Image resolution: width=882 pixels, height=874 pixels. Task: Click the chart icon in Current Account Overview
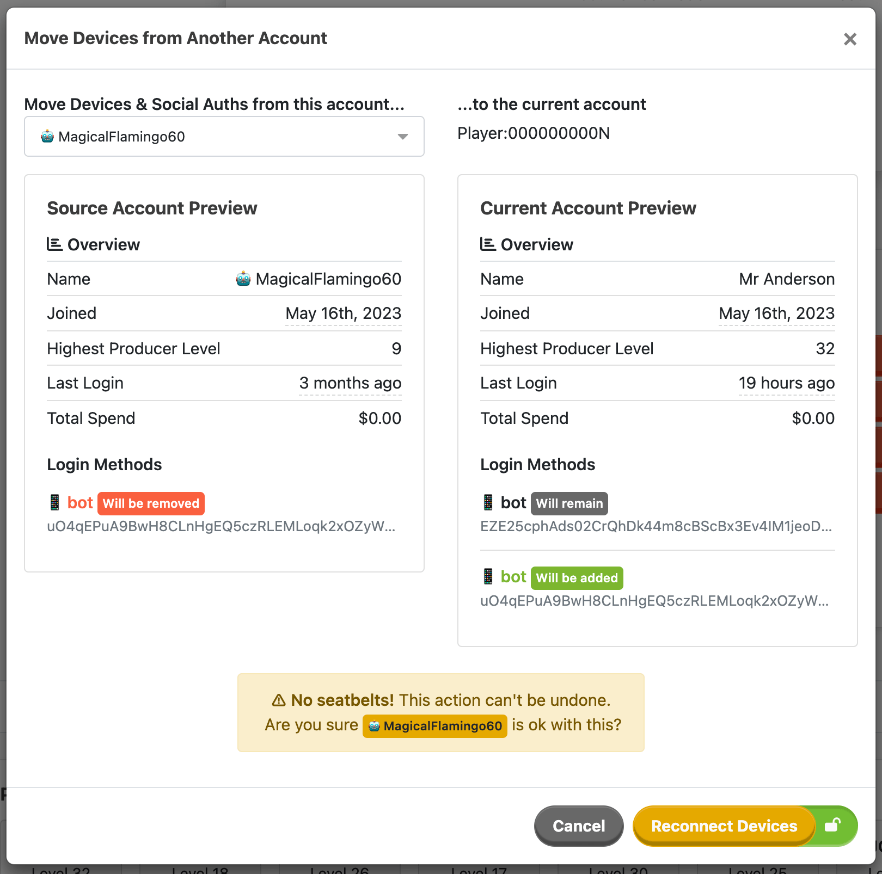(488, 244)
